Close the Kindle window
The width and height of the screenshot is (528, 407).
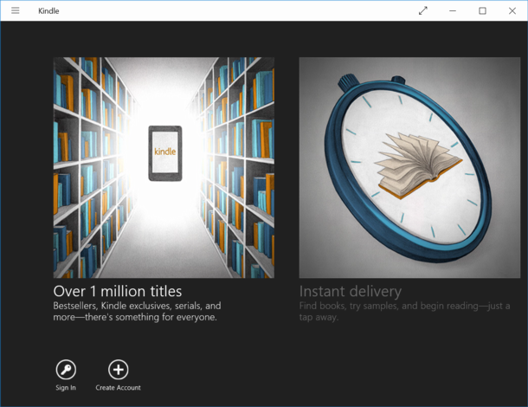click(x=512, y=10)
